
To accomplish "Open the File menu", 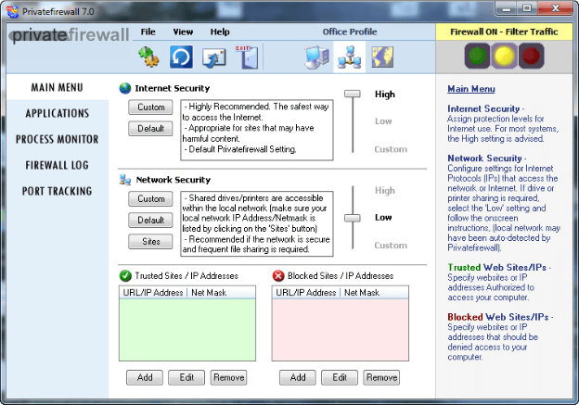I will pos(148,32).
